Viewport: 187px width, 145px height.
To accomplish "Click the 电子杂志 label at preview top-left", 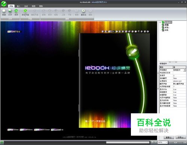I will tap(14, 32).
